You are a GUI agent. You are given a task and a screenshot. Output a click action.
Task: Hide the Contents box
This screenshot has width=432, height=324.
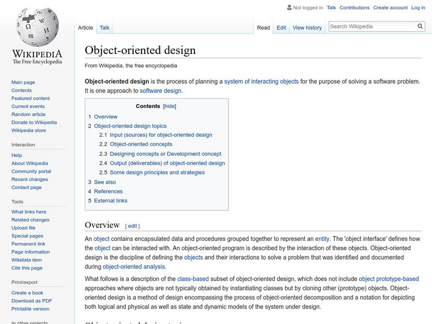click(169, 106)
